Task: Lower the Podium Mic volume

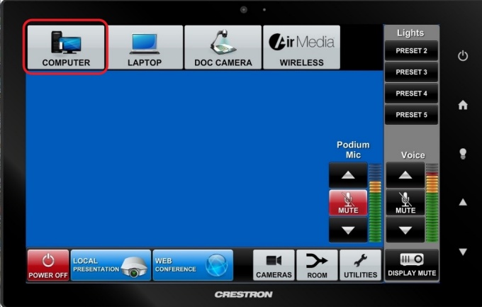Action: pos(348,230)
